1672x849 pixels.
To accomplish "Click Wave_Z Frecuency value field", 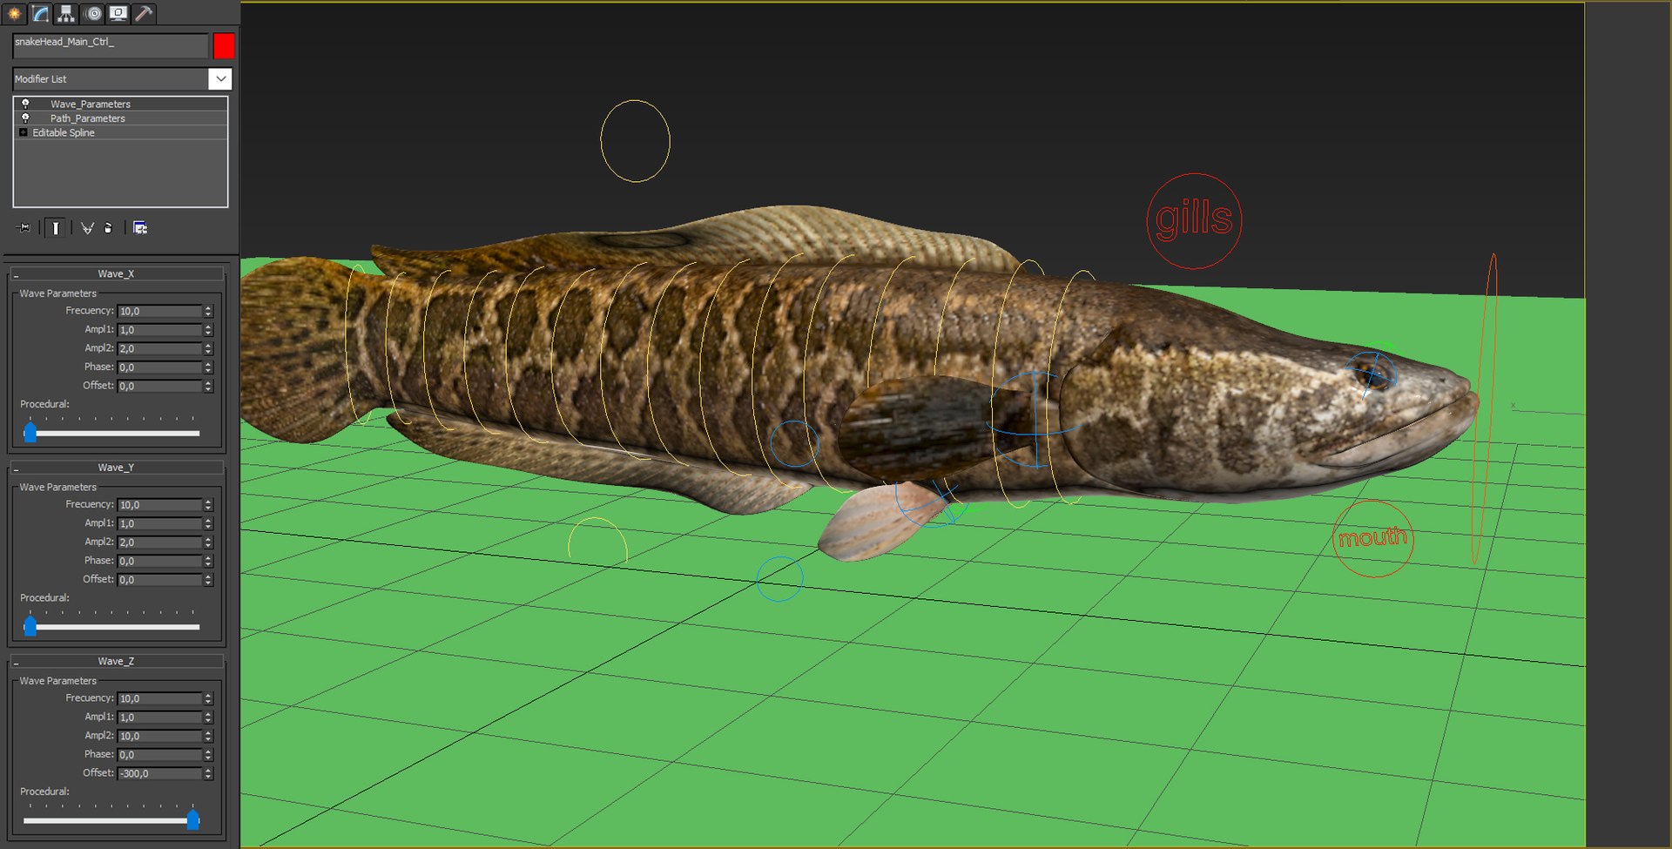I will pyautogui.click(x=160, y=698).
